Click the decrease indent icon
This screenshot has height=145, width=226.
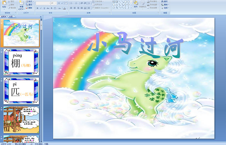pyautogui.click(x=82, y=3)
